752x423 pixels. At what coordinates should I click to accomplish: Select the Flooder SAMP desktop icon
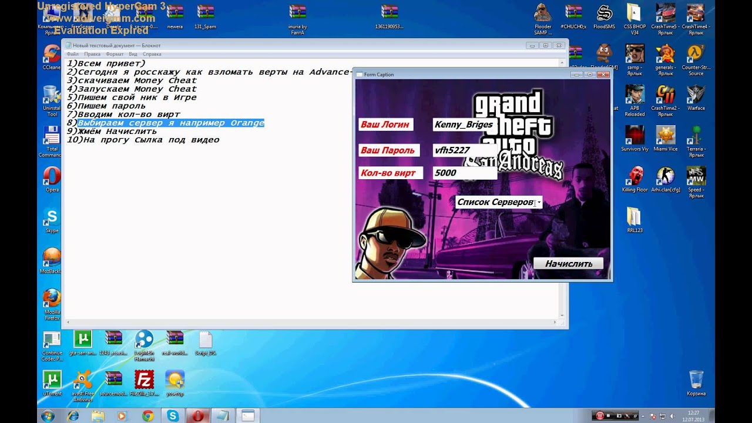tap(543, 19)
